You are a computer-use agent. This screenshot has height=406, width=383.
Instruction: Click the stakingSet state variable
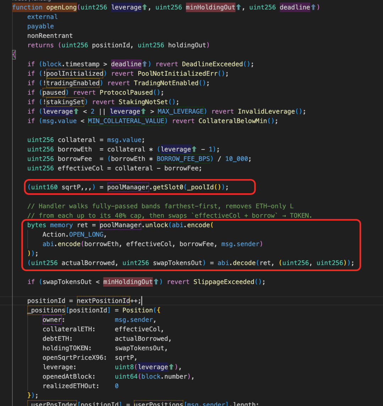click(65, 102)
